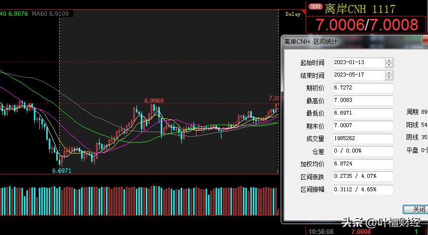Select the 区间振幅 value 0.3112 / 4.65%
The width and height of the screenshot is (428, 235).
click(363, 189)
